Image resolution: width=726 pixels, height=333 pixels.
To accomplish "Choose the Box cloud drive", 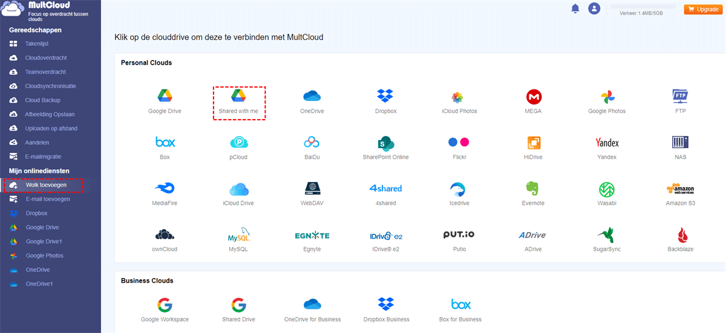I will pos(165,147).
